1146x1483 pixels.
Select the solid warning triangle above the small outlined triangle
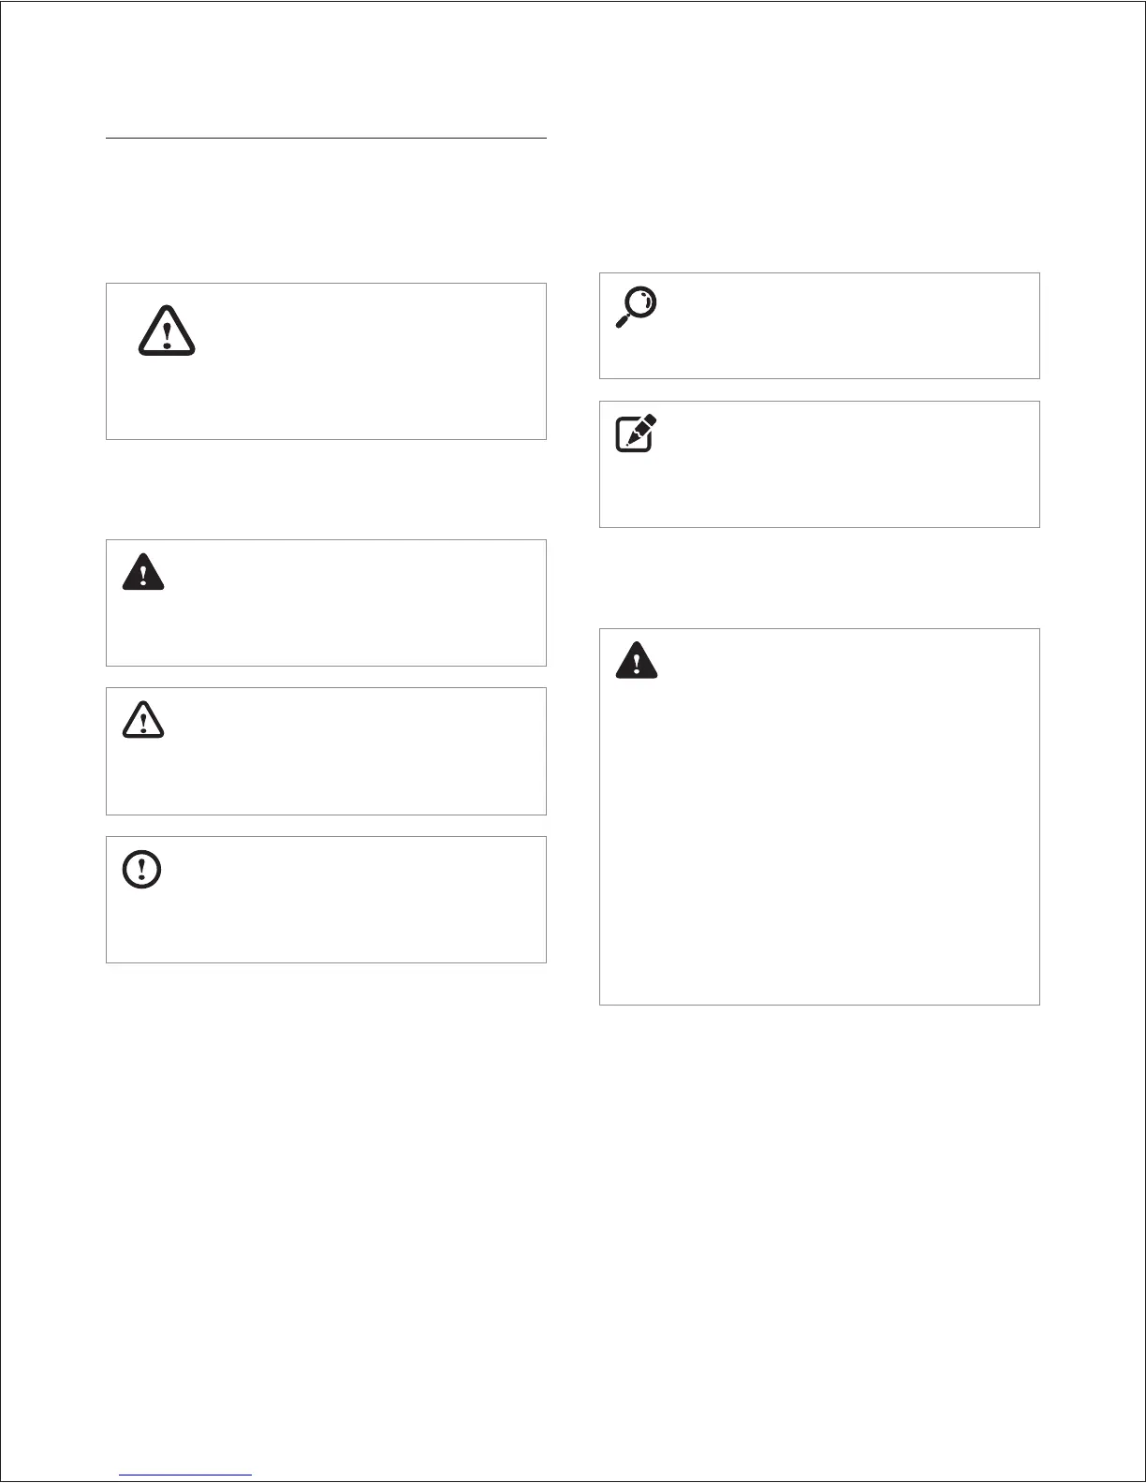tap(143, 571)
